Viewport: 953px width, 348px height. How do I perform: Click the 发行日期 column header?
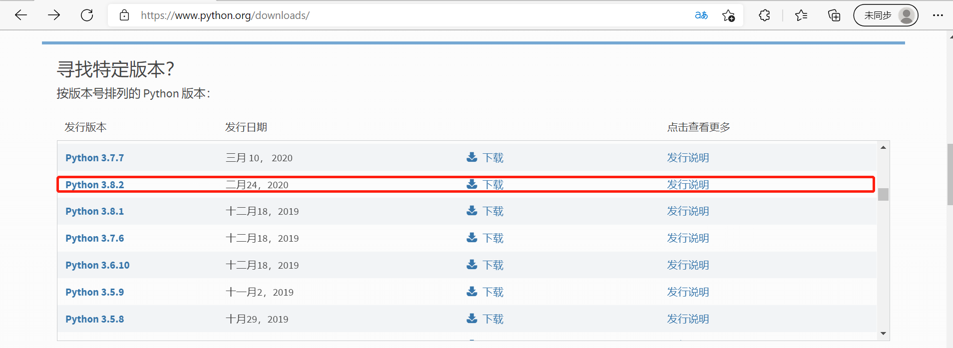click(246, 127)
